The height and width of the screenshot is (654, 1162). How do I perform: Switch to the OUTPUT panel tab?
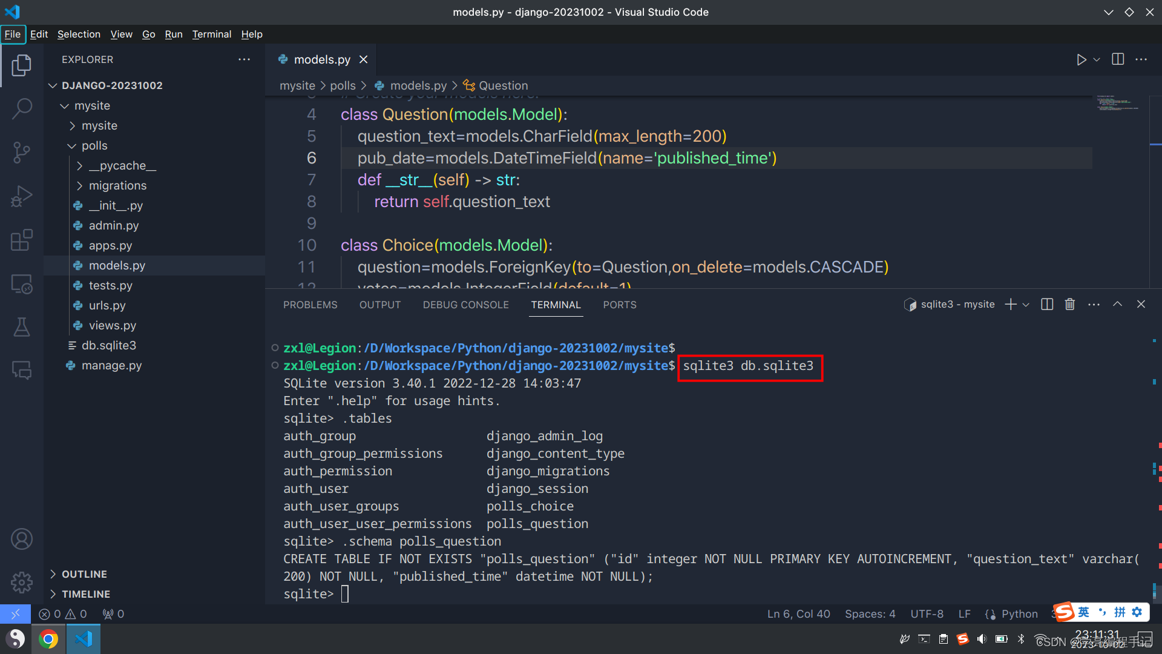click(380, 305)
